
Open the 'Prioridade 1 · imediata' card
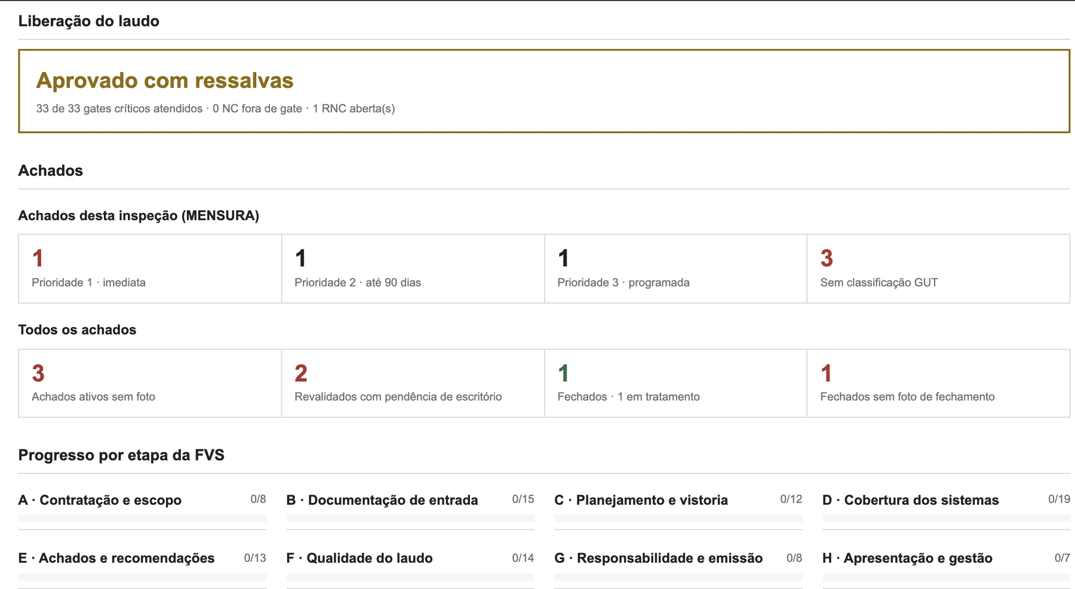(150, 269)
